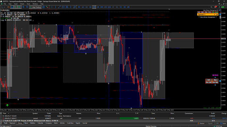Click the zoom out magnifier icon
The image size is (227, 127).
tap(27, 7)
